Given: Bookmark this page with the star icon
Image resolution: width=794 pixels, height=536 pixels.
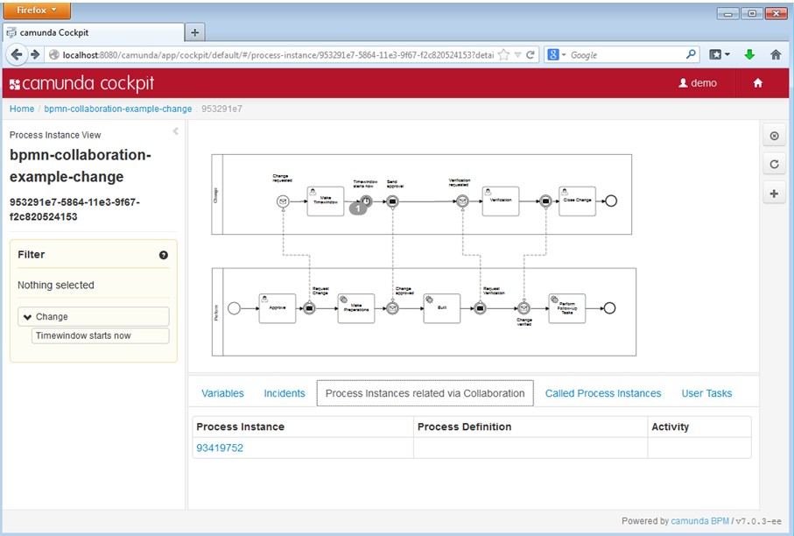Looking at the screenshot, I should tap(503, 54).
